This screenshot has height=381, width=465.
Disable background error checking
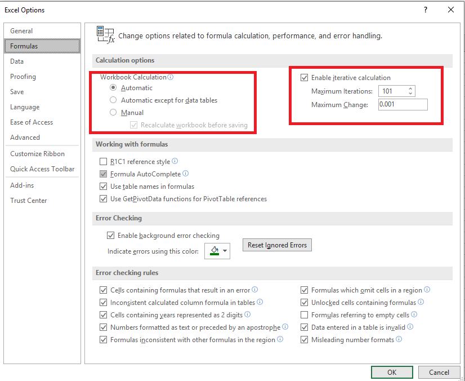click(110, 236)
